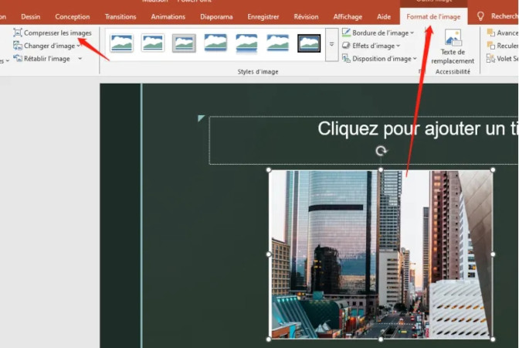Expand the Styles d'image gallery
The width and height of the screenshot is (519, 348).
click(331, 44)
